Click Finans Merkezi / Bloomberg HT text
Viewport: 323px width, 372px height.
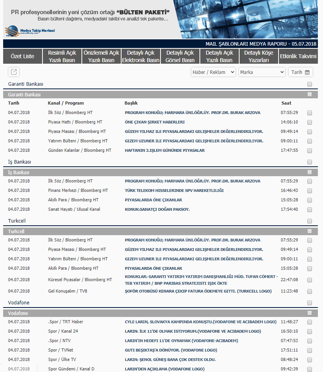(78, 190)
